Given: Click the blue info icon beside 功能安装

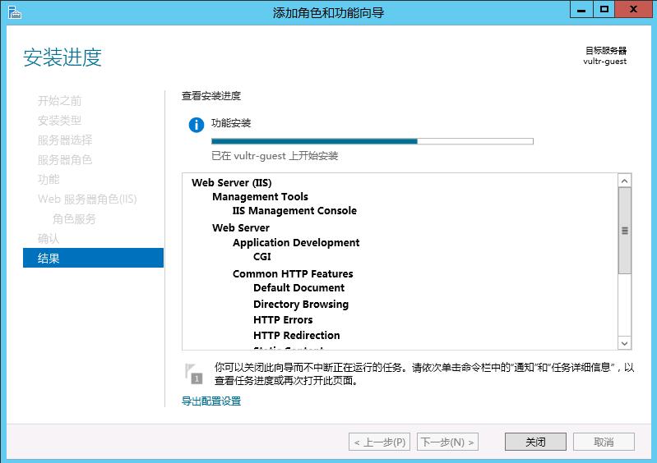Looking at the screenshot, I should coord(196,125).
